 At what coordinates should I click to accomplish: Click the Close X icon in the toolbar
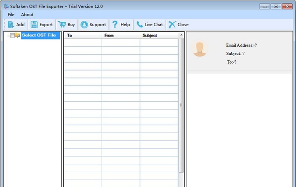pos(172,25)
